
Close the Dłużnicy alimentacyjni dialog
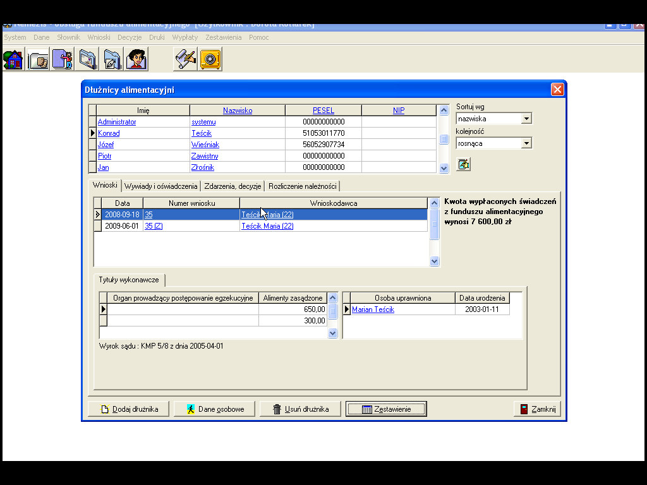[557, 90]
